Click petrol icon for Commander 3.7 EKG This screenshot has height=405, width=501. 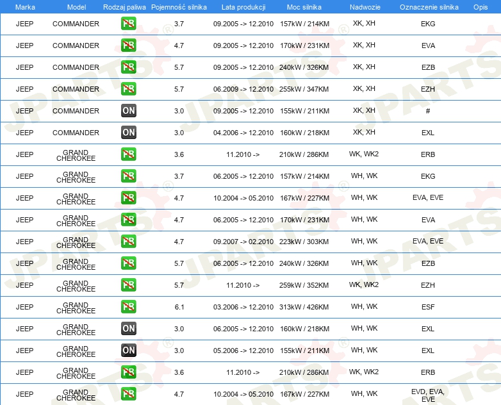click(128, 24)
